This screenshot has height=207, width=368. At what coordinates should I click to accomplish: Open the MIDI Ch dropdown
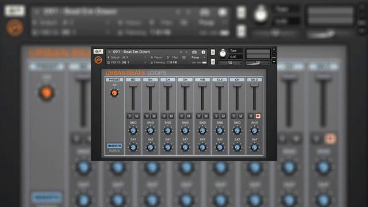(x=128, y=63)
